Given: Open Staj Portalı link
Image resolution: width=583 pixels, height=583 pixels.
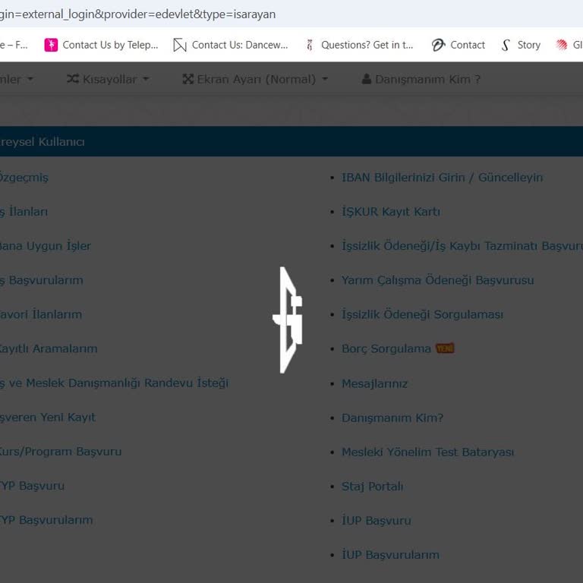Looking at the screenshot, I should [x=372, y=487].
